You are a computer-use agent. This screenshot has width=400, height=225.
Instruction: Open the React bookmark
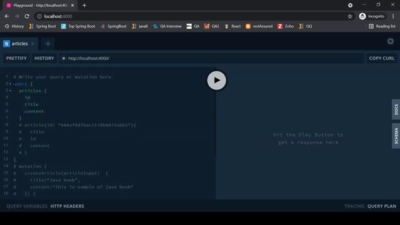click(x=232, y=26)
